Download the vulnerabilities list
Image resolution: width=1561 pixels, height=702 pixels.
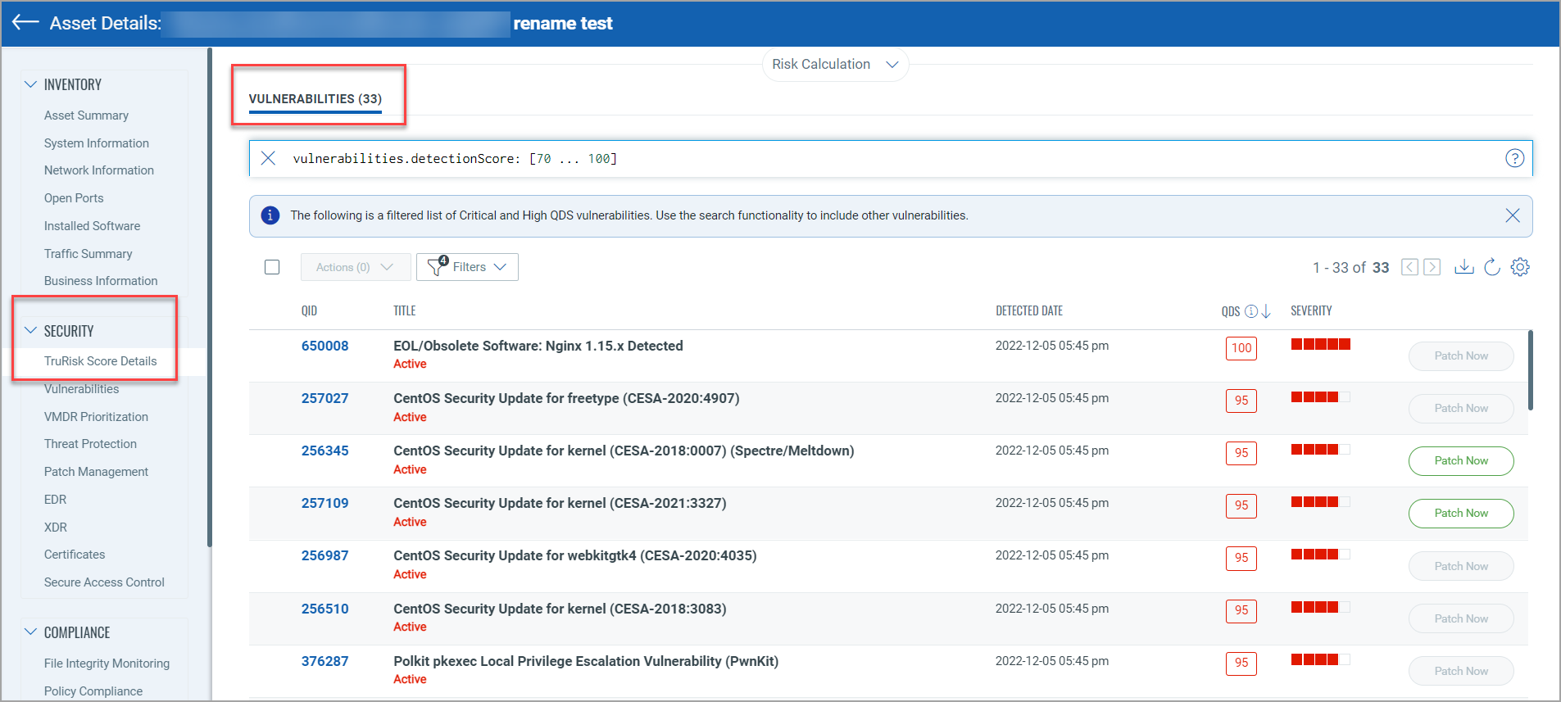pos(1463,267)
